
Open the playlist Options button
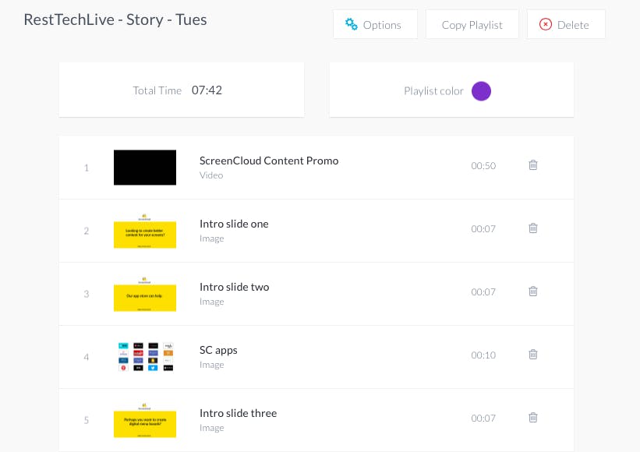375,24
